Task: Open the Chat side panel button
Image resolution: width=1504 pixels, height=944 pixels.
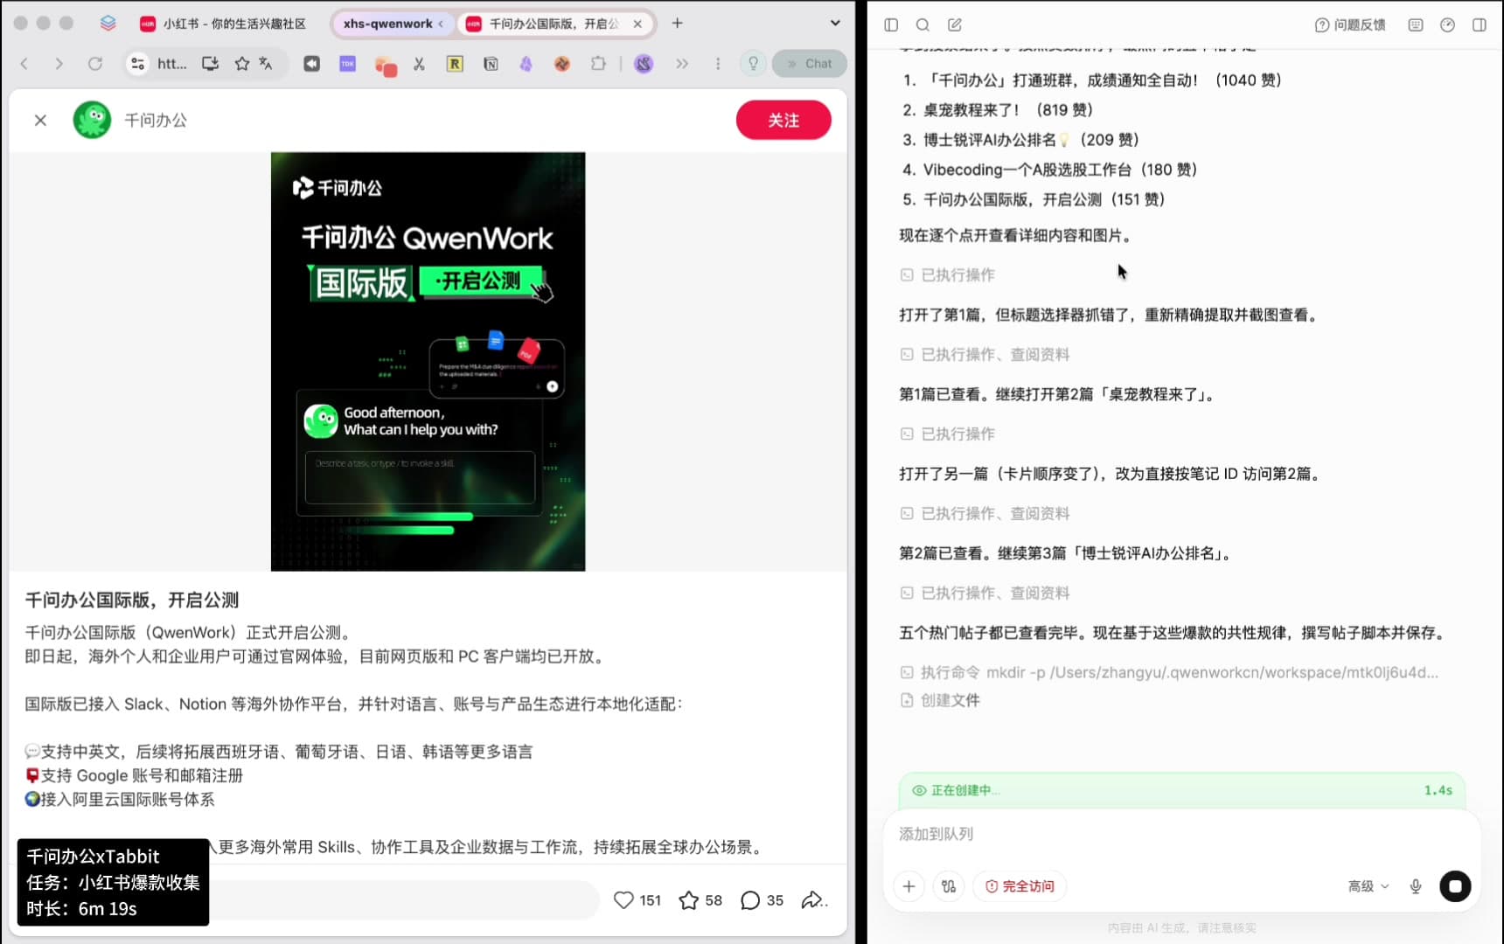Action: click(x=809, y=64)
